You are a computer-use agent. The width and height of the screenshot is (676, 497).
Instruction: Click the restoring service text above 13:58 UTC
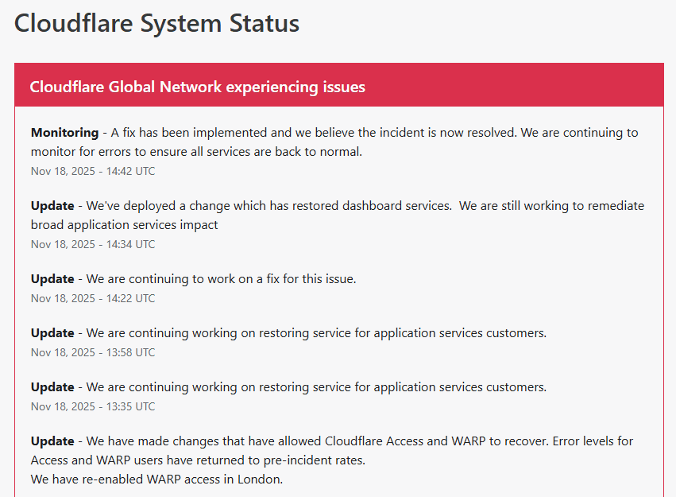(x=316, y=333)
